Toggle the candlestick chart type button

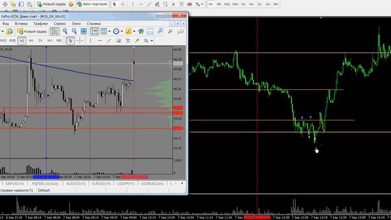tap(54, 31)
